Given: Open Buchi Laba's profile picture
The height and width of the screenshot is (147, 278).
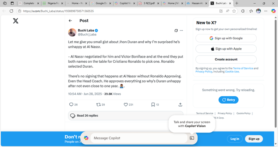Looking at the screenshot, I should [x=72, y=33].
